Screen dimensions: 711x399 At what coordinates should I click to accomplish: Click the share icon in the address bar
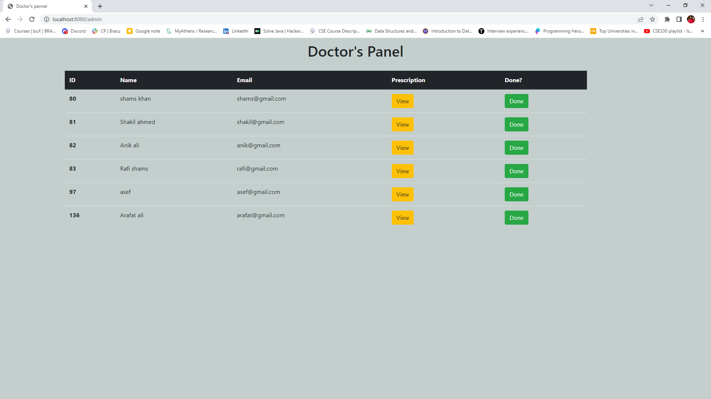(x=641, y=19)
